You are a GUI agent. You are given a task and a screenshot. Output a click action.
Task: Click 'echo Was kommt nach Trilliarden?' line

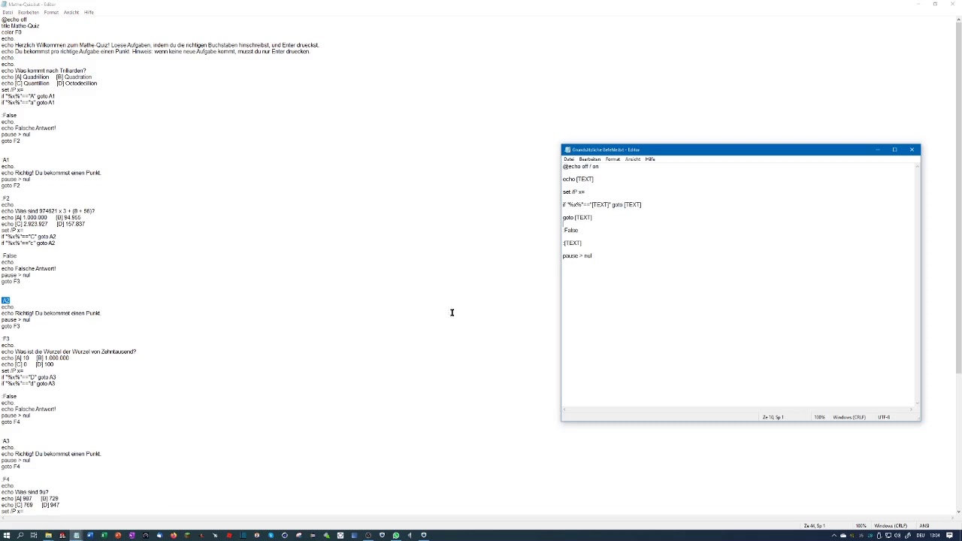[44, 71]
